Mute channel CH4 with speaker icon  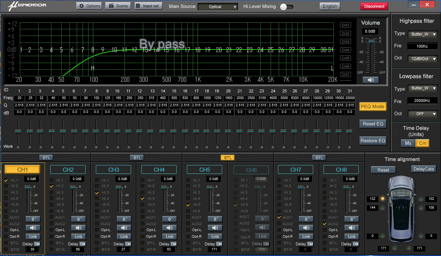(170, 228)
